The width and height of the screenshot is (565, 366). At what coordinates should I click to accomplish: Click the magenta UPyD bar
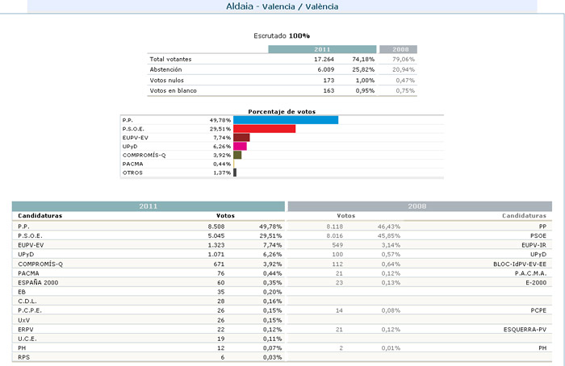click(x=240, y=146)
